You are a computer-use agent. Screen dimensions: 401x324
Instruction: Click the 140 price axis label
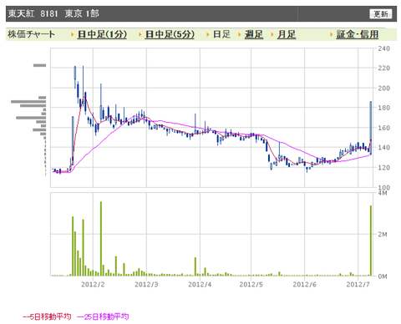point(383,148)
